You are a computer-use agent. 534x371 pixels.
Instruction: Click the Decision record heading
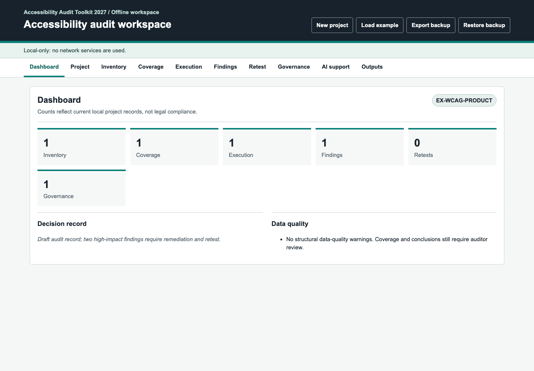click(62, 224)
